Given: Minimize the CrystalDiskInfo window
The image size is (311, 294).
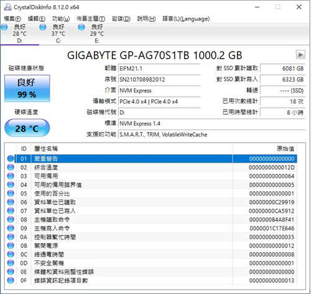Looking at the screenshot, I should coord(258,7).
